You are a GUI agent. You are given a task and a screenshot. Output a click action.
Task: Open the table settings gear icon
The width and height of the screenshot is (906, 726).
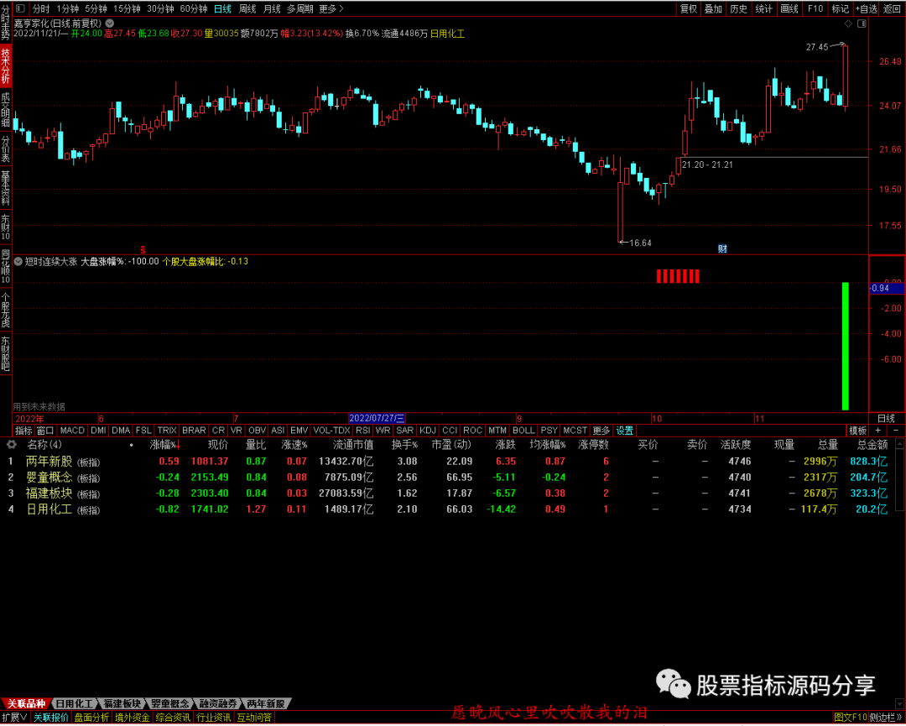12,445
